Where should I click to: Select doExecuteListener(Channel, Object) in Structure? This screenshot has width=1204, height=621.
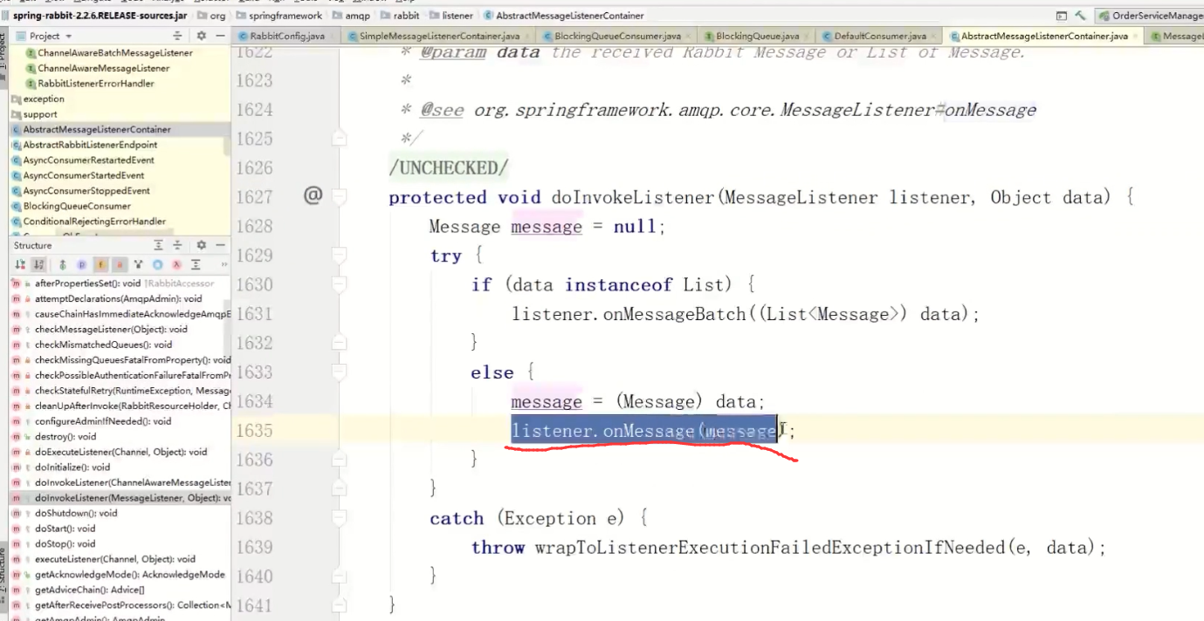point(119,452)
